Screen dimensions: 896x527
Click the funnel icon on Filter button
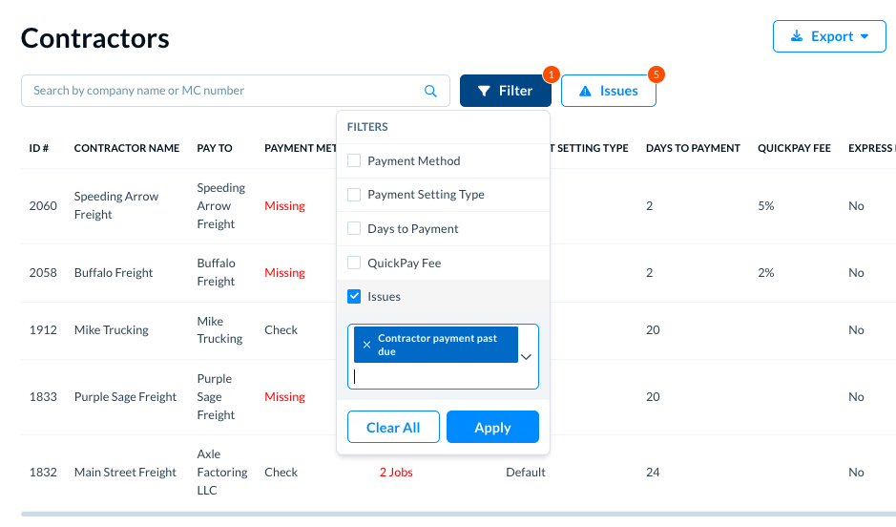coord(484,91)
